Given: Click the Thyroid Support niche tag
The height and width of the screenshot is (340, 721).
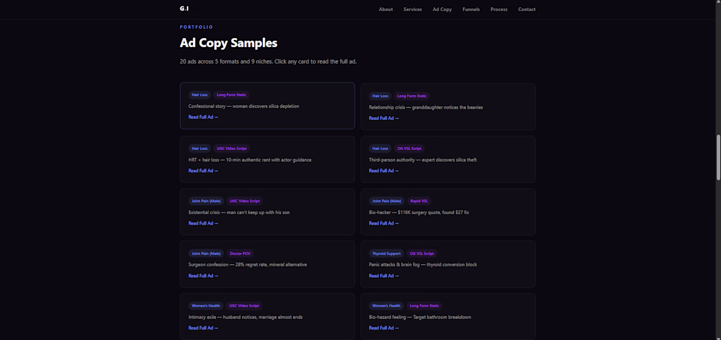Looking at the screenshot, I should pyautogui.click(x=386, y=254).
